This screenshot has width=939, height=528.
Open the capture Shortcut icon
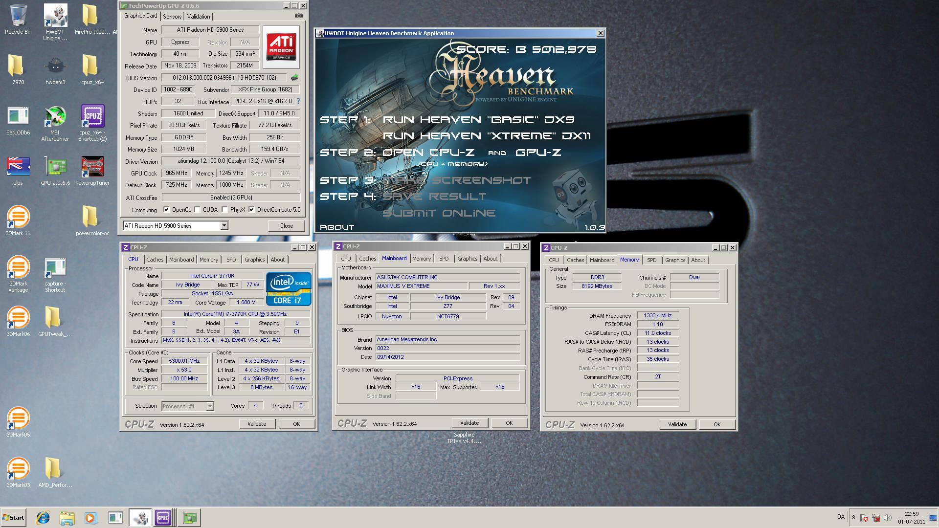pyautogui.click(x=55, y=275)
